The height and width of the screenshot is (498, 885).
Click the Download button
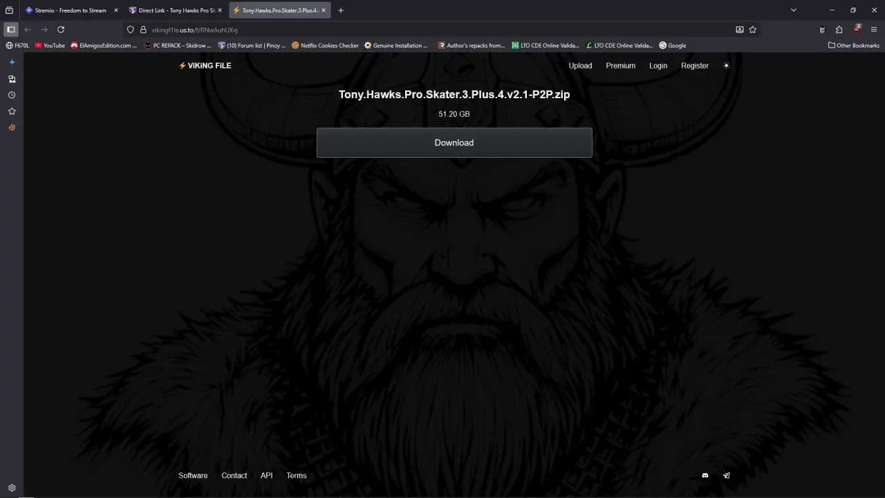coord(454,142)
